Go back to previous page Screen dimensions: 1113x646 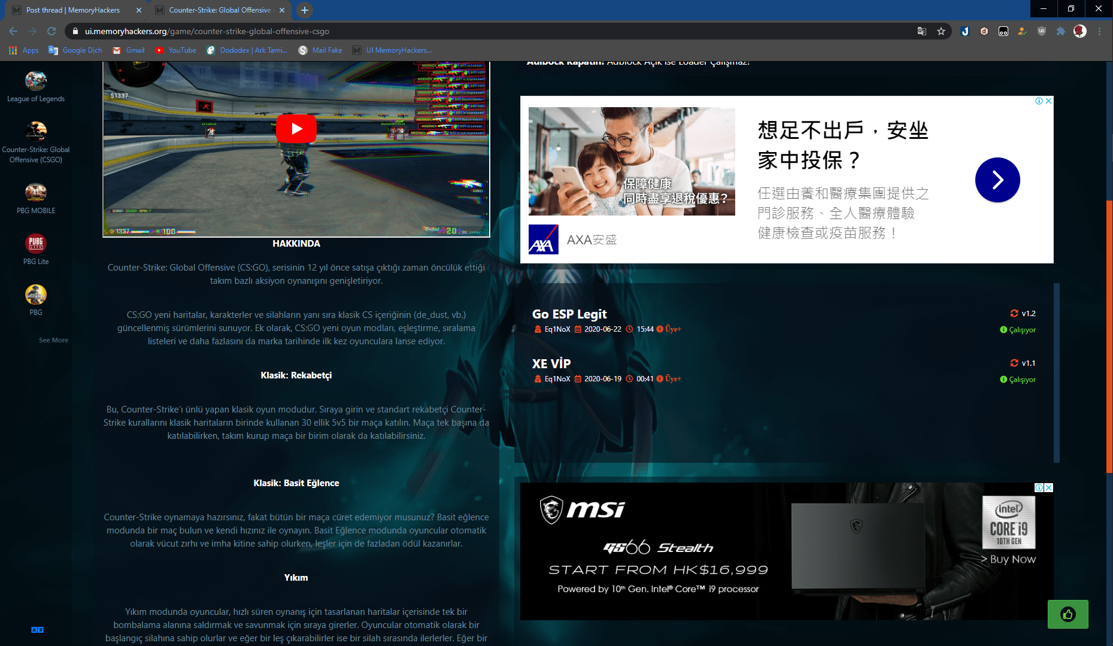click(x=13, y=31)
